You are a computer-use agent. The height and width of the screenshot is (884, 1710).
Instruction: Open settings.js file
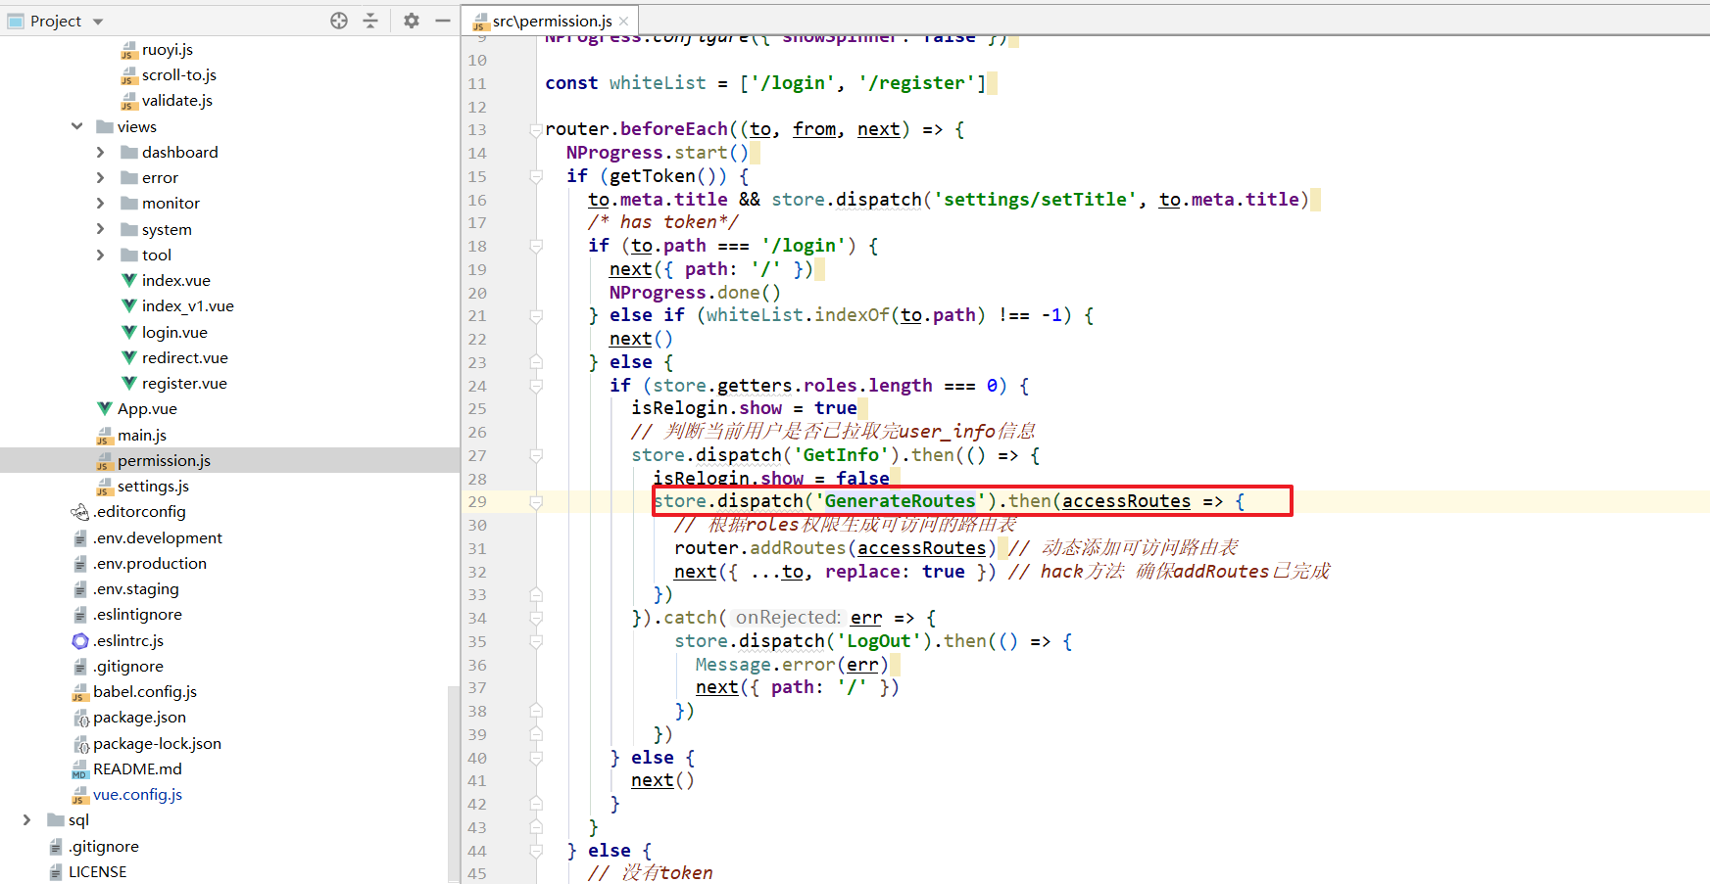click(x=153, y=486)
